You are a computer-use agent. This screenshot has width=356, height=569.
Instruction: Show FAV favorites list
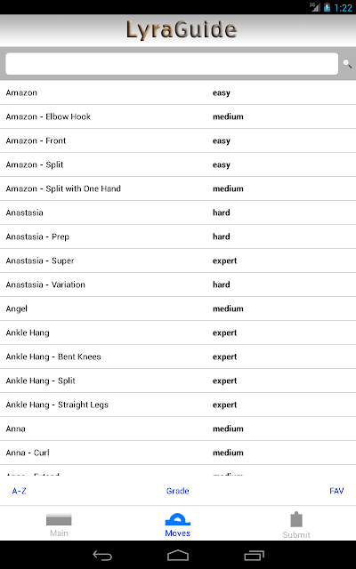[x=336, y=491]
